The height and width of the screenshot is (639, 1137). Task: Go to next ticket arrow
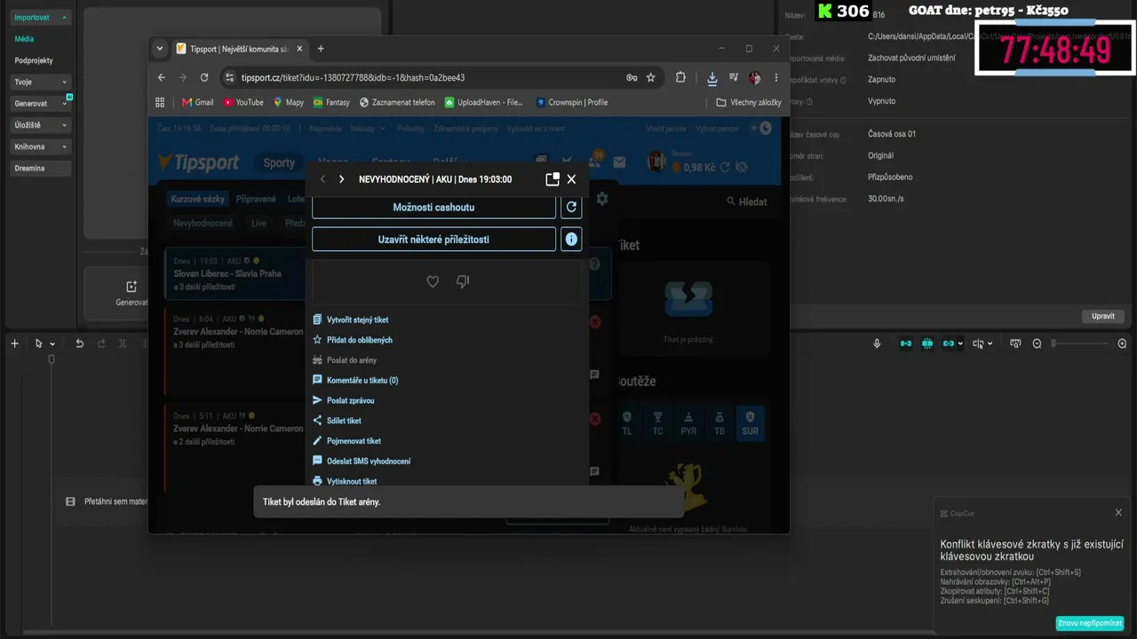click(341, 179)
